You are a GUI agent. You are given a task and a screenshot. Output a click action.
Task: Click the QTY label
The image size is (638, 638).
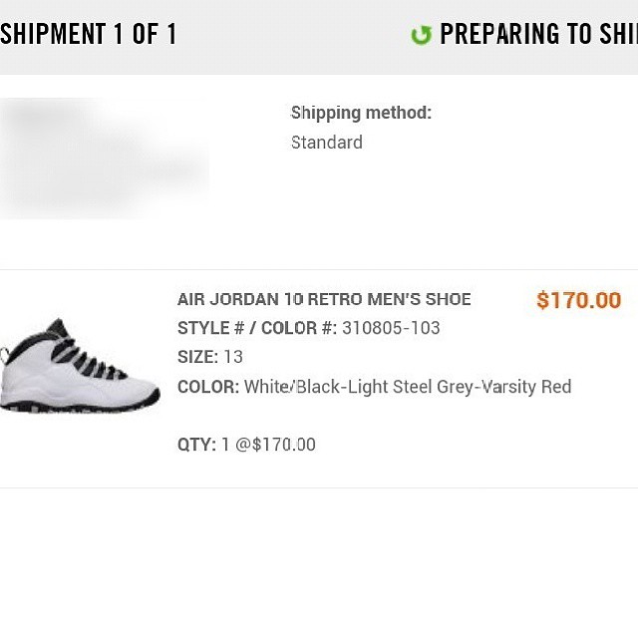(196, 445)
